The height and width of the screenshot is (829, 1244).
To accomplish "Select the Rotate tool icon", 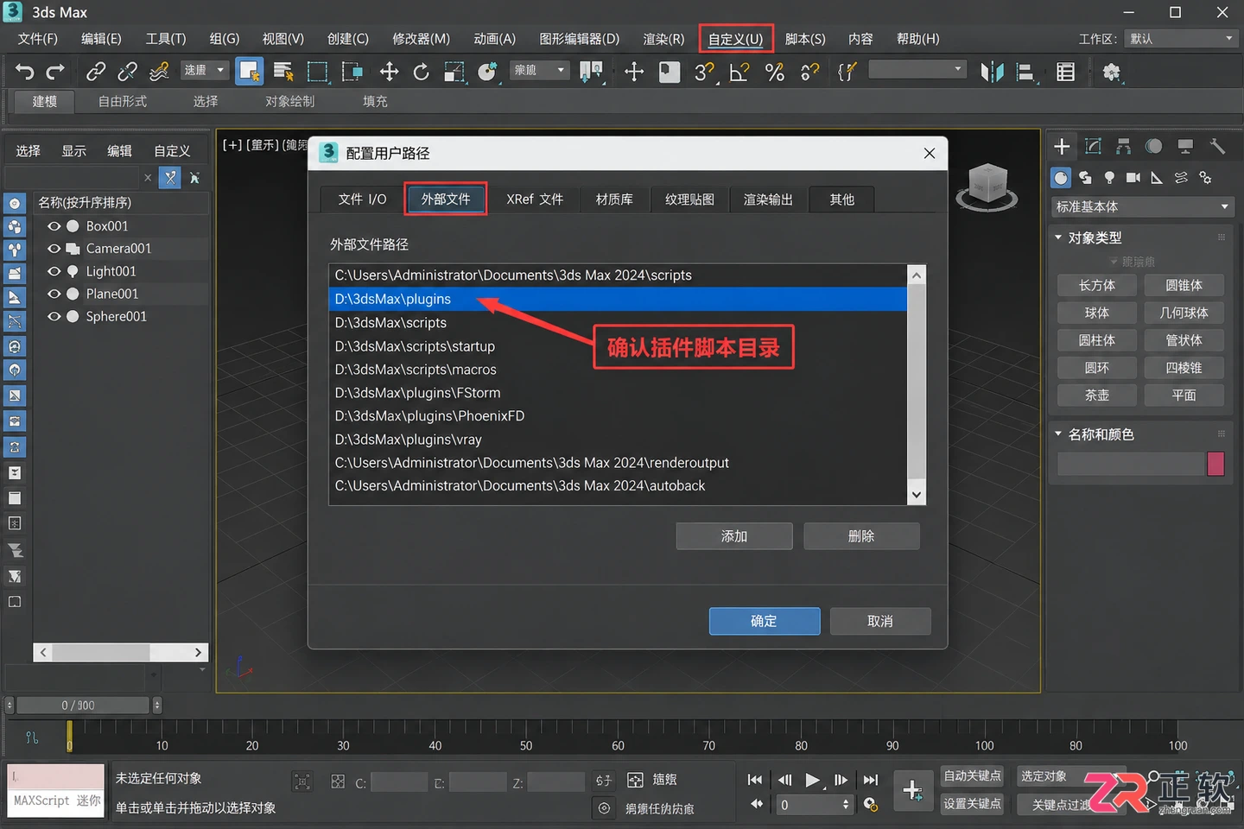I will pyautogui.click(x=422, y=72).
